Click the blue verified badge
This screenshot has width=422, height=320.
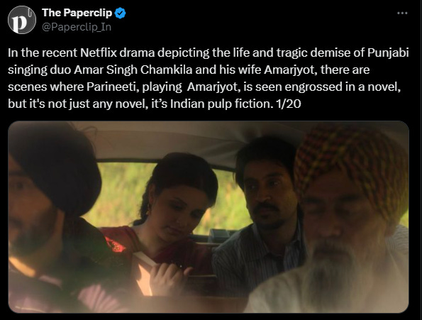120,13
